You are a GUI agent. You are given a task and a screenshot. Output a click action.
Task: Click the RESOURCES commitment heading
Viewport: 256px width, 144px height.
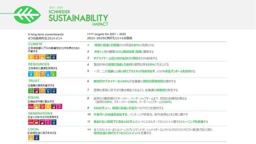click(x=39, y=64)
